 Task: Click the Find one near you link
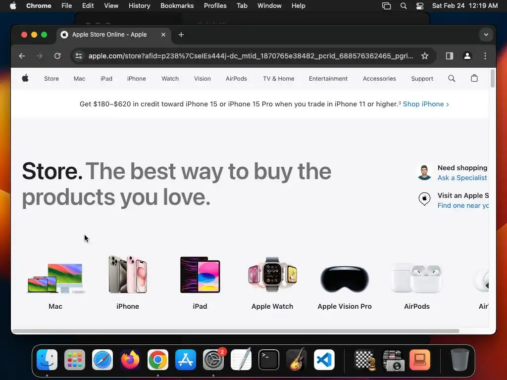coord(463,205)
